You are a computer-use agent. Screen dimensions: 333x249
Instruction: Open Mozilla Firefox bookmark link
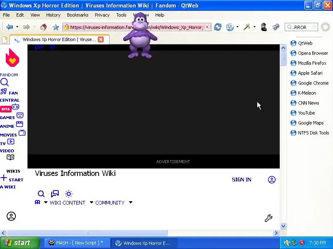(x=308, y=63)
